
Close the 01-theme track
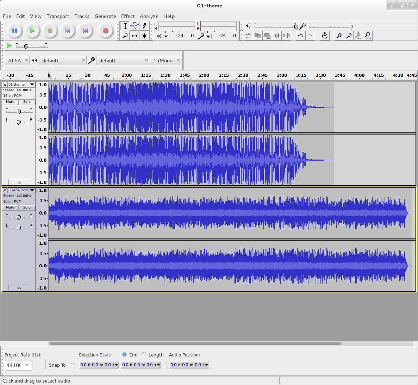pos(5,85)
